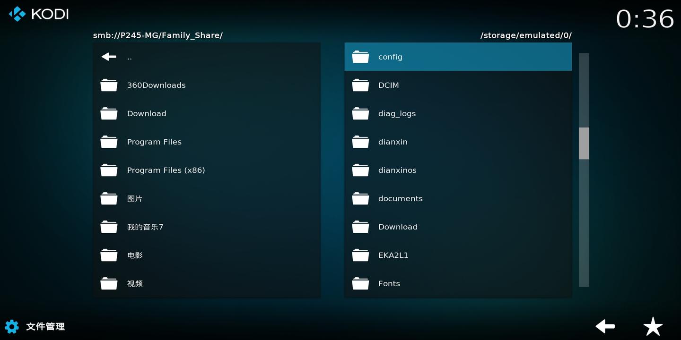The width and height of the screenshot is (681, 340).
Task: Click the EKA2L1 folder icon
Action: click(360, 255)
